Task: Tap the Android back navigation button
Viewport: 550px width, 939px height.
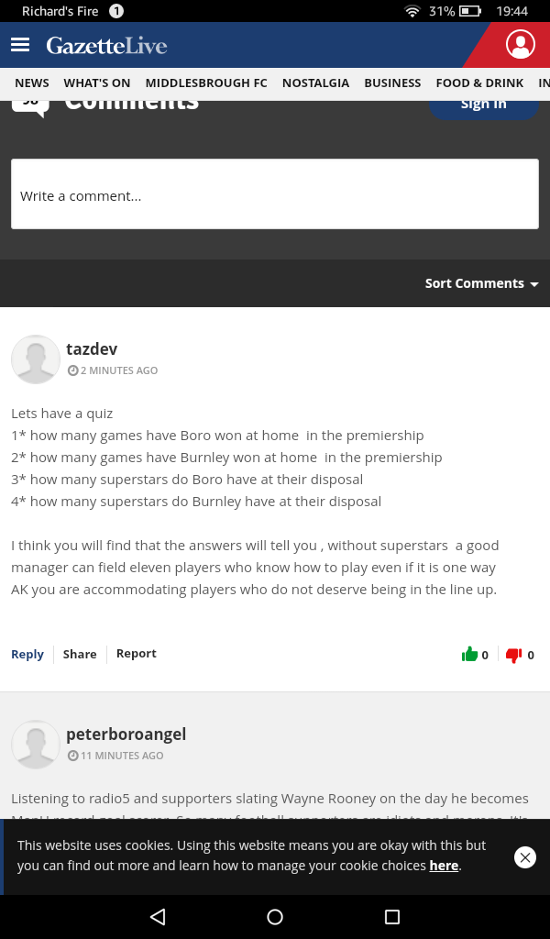Action: [158, 917]
